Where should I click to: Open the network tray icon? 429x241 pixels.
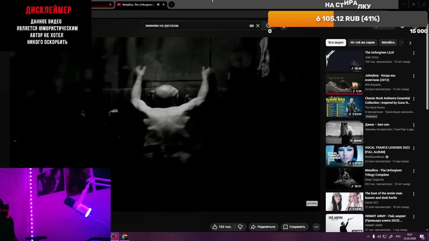point(385,237)
